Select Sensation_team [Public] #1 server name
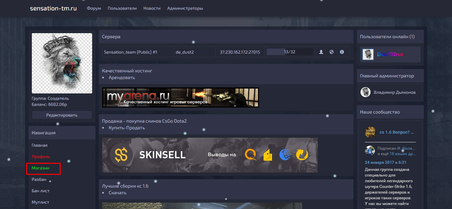This screenshot has width=452, height=209. [131, 52]
